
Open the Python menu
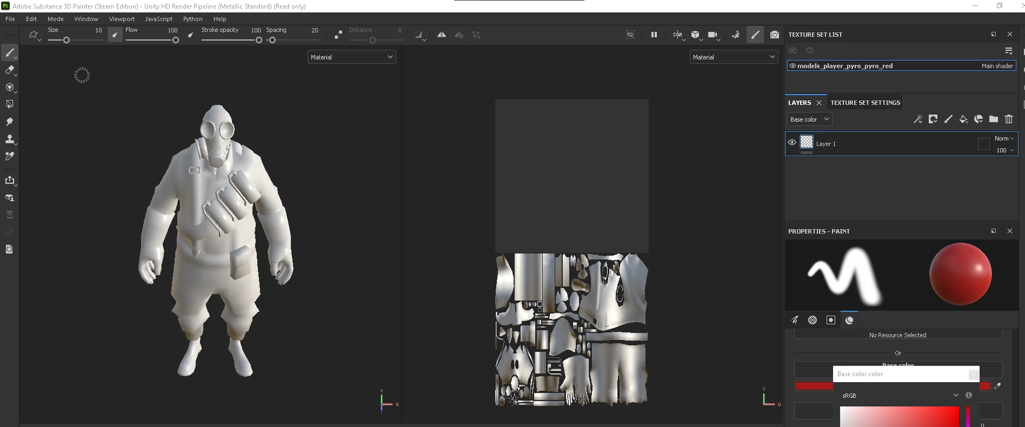click(x=192, y=18)
